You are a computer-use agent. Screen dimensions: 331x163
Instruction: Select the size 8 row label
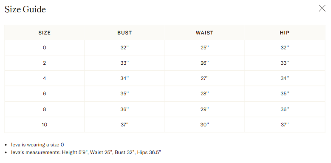[44, 109]
